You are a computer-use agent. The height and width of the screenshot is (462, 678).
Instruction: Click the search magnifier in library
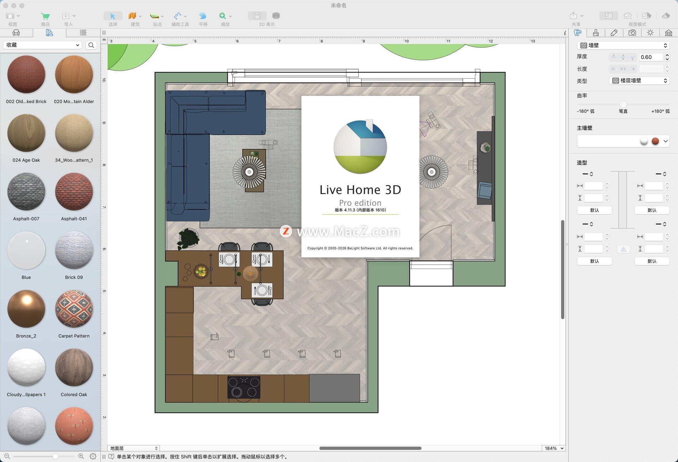(x=91, y=45)
